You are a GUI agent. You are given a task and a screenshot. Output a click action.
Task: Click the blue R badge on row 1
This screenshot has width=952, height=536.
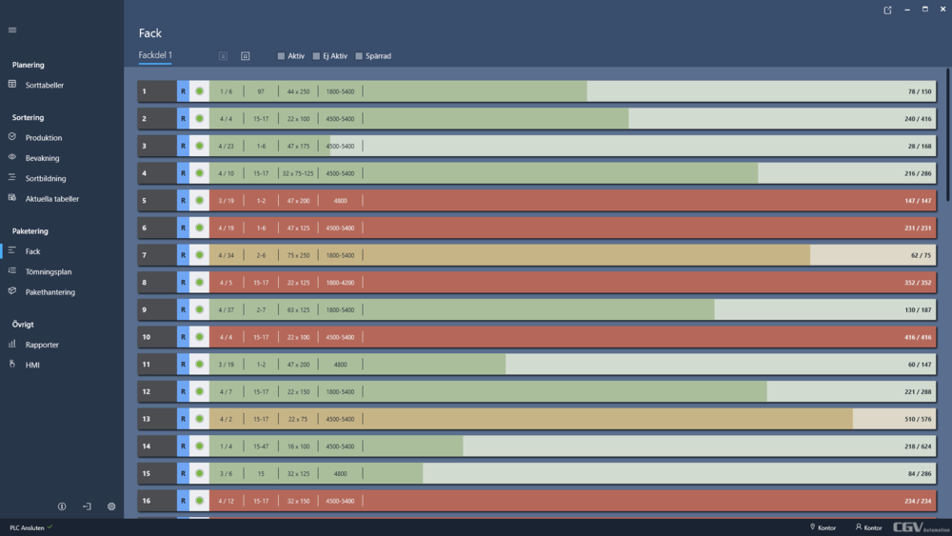point(183,91)
